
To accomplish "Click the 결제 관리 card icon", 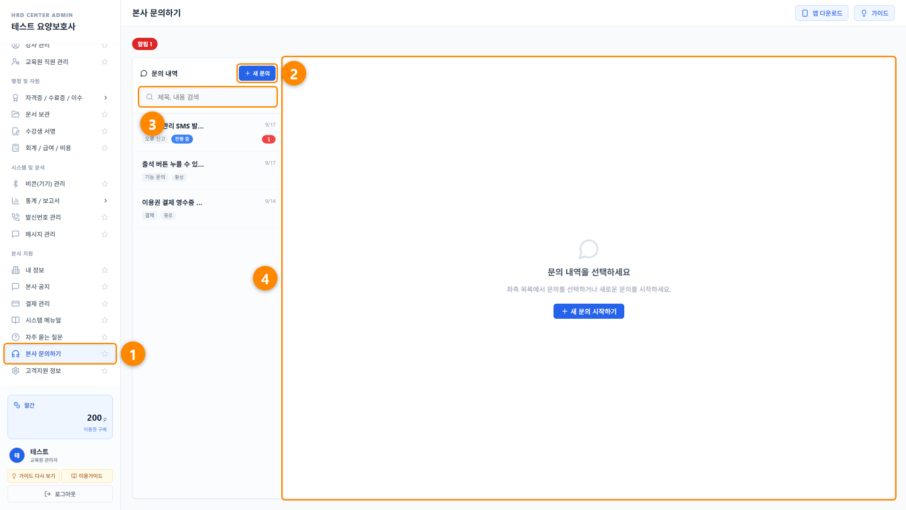I will click(16, 304).
